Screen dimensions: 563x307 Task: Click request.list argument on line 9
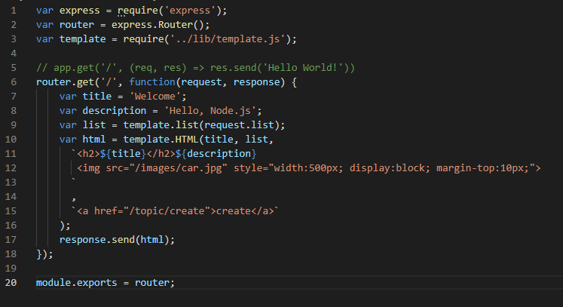tap(239, 125)
